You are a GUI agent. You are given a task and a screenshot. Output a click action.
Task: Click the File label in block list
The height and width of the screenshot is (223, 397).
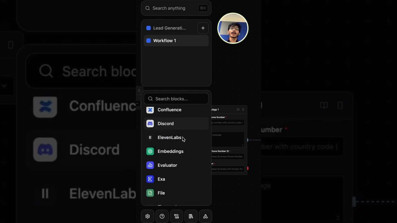[161, 193]
